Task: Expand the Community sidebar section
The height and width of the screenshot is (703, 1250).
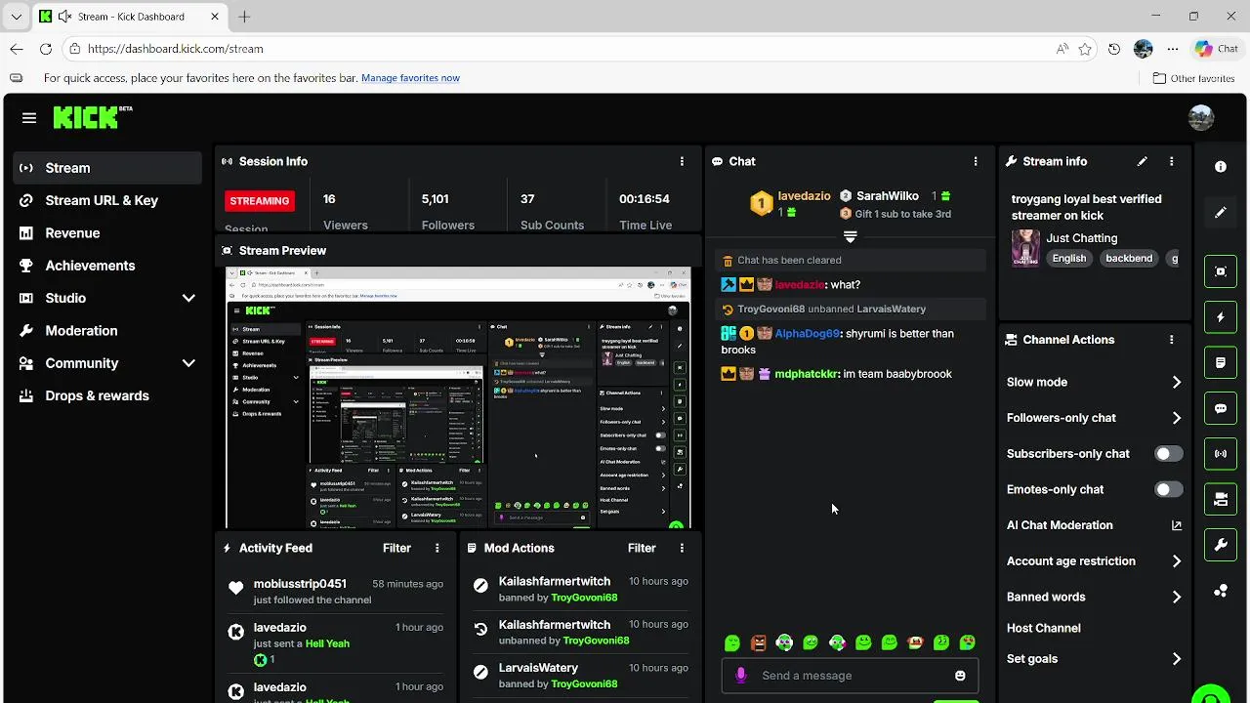Action: pos(188,363)
